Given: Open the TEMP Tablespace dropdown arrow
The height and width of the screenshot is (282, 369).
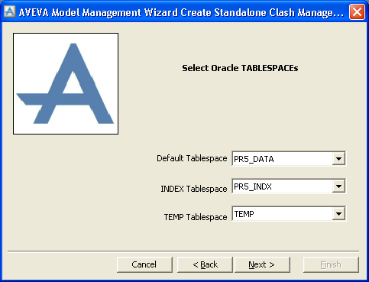Looking at the screenshot, I should click(338, 214).
